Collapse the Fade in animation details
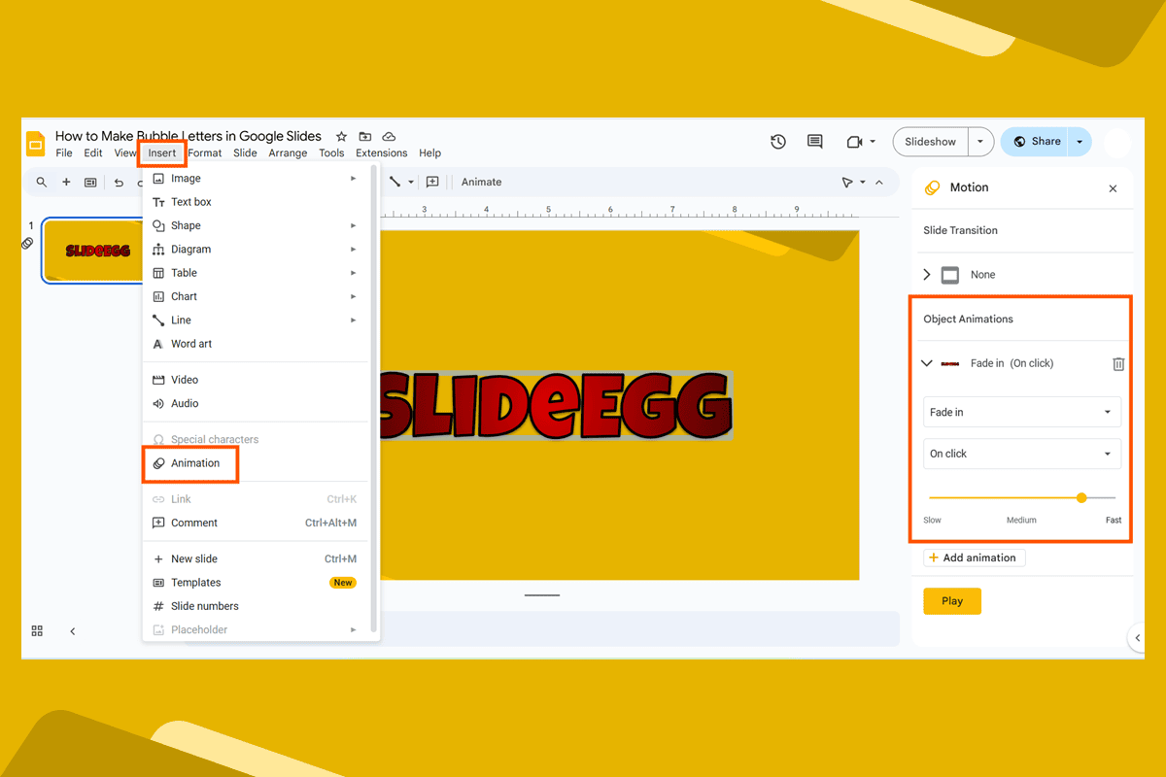 click(926, 363)
